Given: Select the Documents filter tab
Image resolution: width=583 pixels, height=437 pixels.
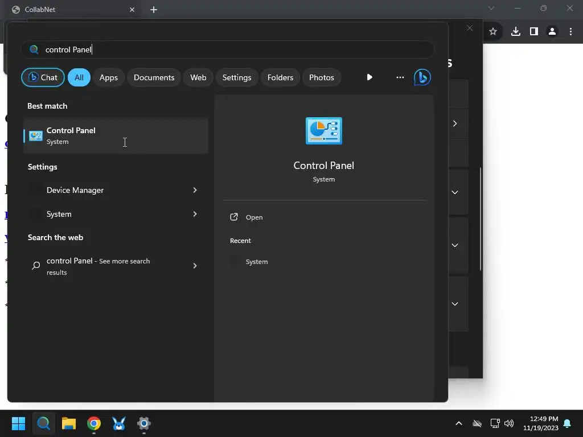Looking at the screenshot, I should click(x=154, y=77).
